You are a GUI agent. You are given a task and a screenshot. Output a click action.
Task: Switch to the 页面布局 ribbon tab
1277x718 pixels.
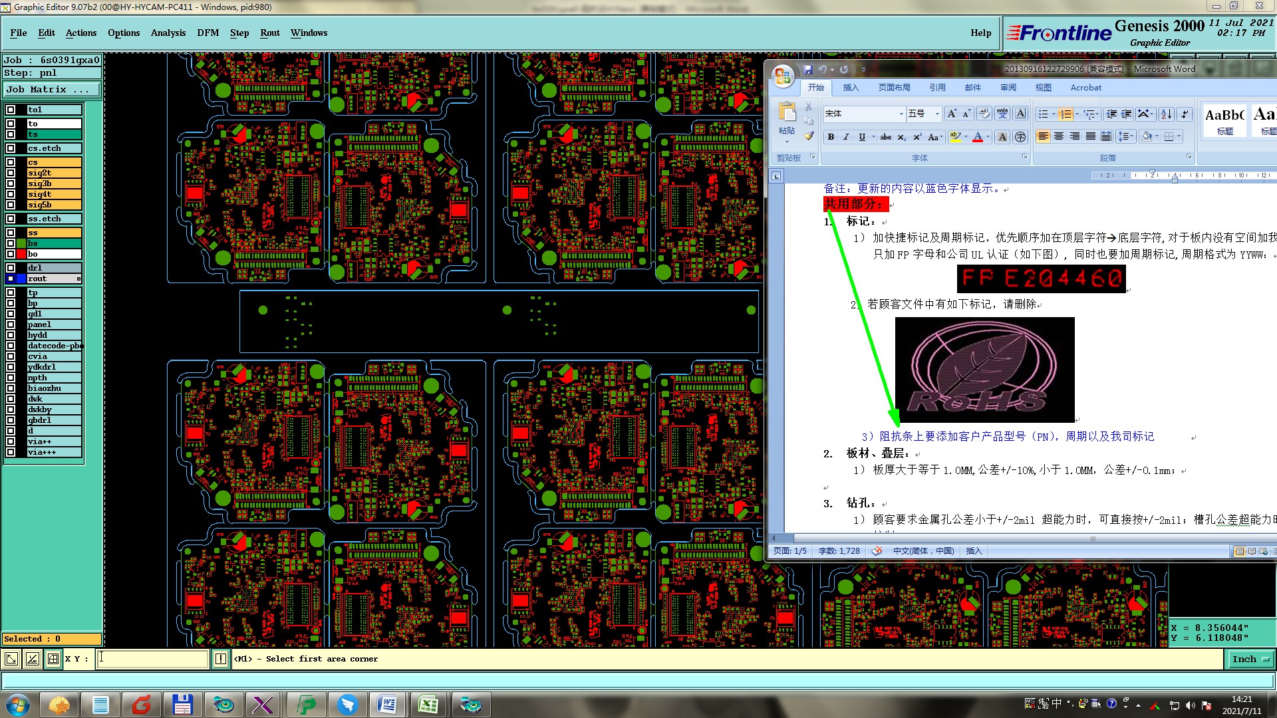[894, 88]
